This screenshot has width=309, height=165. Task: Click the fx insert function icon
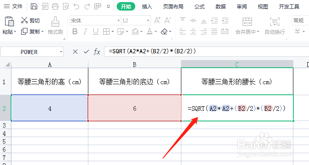point(97,52)
